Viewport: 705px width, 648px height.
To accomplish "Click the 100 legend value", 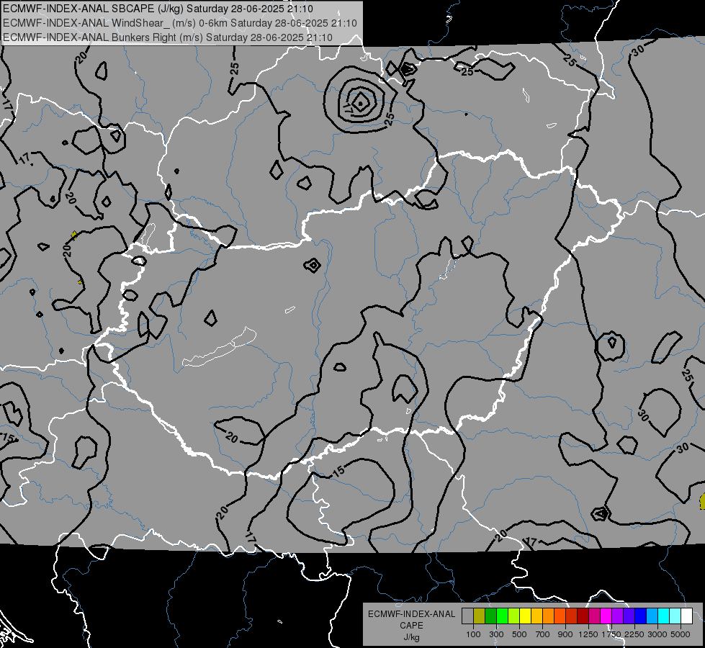I will [x=473, y=634].
